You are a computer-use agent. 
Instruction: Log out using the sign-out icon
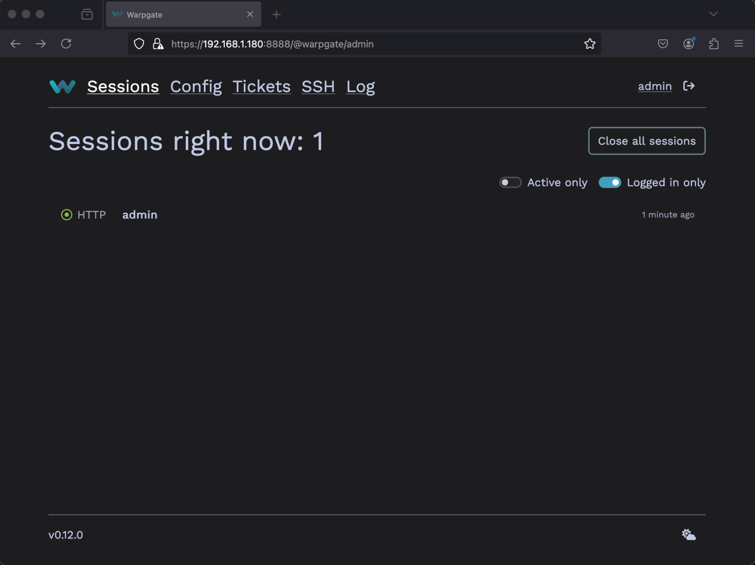point(689,86)
